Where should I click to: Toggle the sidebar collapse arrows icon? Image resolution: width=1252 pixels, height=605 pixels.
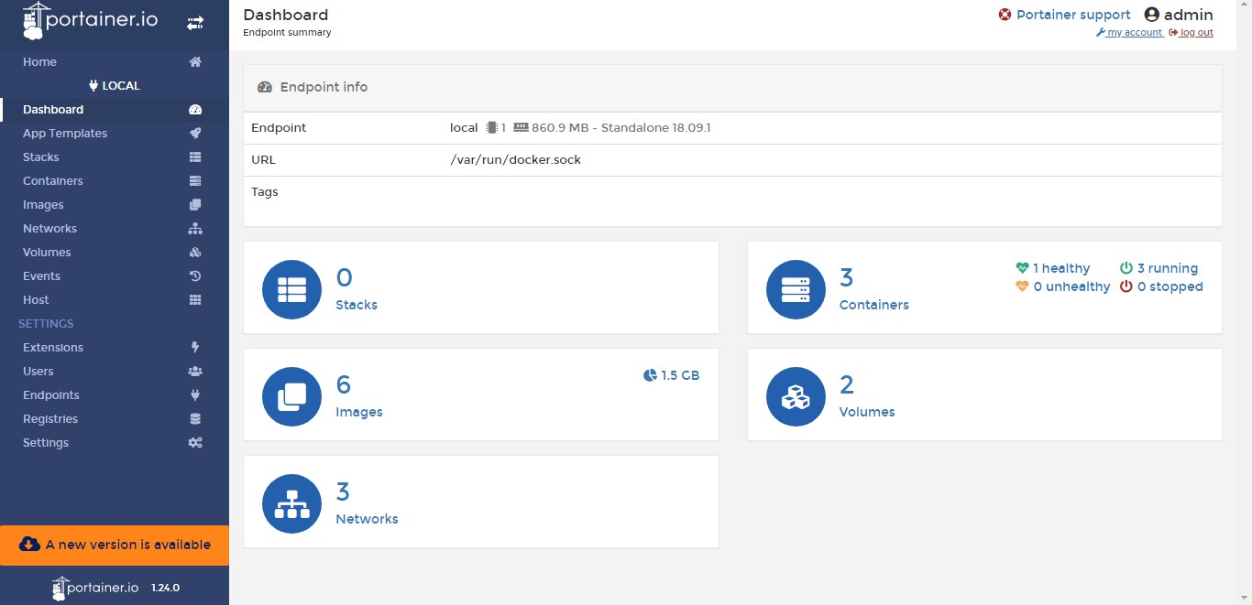click(x=195, y=24)
